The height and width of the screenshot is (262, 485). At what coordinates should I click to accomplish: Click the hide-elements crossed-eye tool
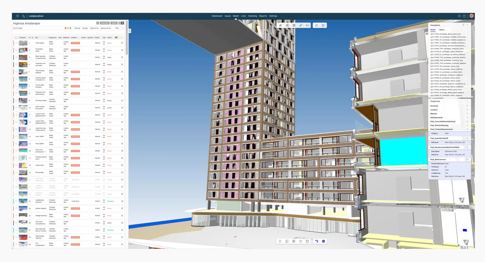(x=280, y=25)
